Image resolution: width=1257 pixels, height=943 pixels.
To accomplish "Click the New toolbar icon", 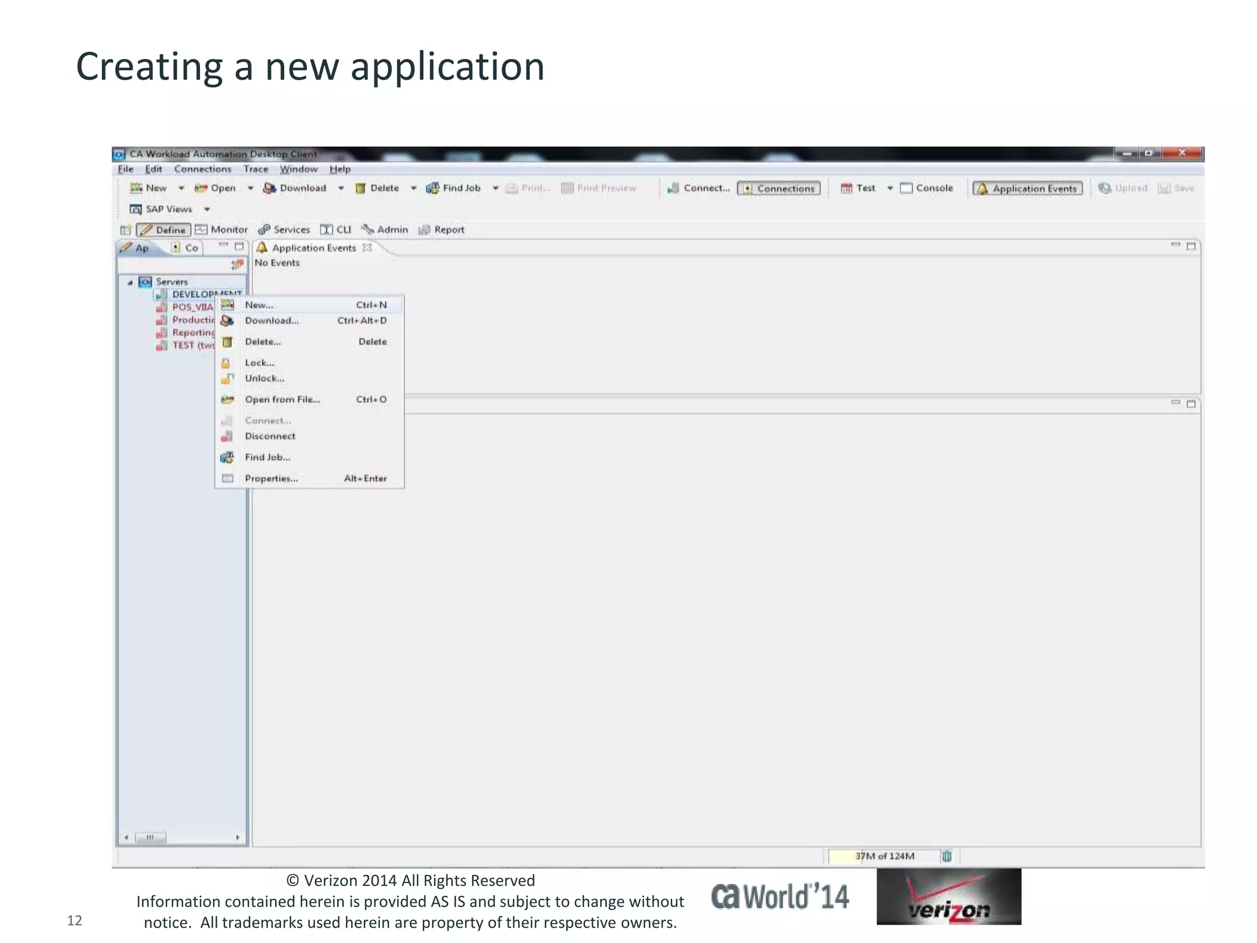I will [136, 188].
